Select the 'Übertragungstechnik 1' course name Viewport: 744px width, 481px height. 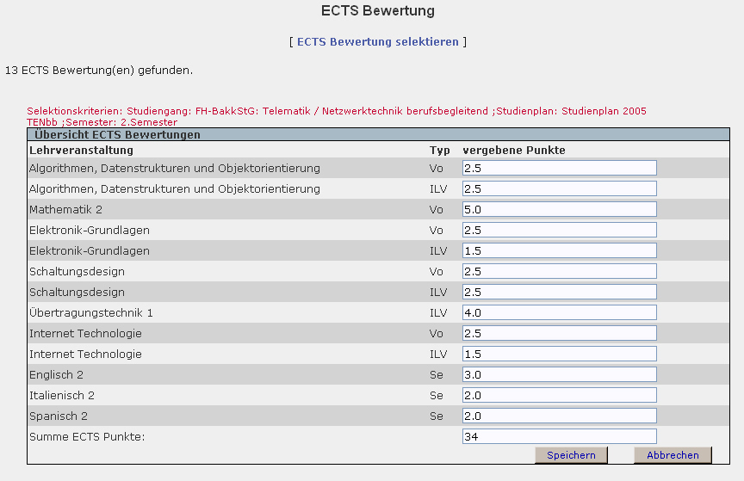pyautogui.click(x=91, y=312)
